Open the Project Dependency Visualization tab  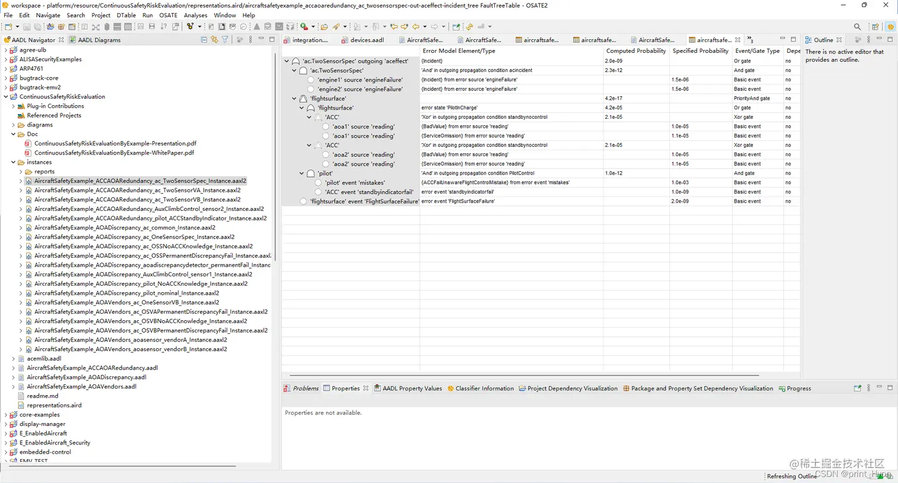pos(568,389)
